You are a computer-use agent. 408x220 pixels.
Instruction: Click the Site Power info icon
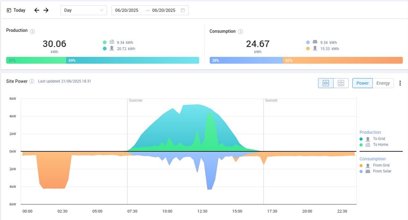click(x=32, y=81)
